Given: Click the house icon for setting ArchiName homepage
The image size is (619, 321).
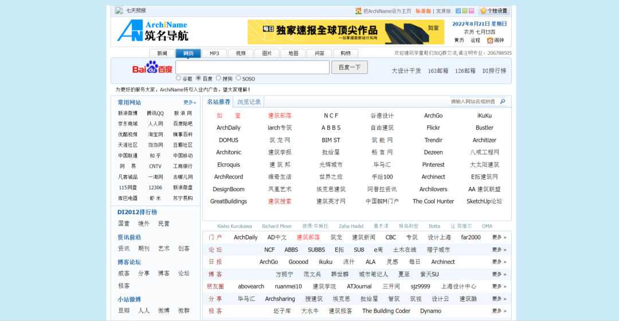Looking at the screenshot, I should [x=358, y=11].
